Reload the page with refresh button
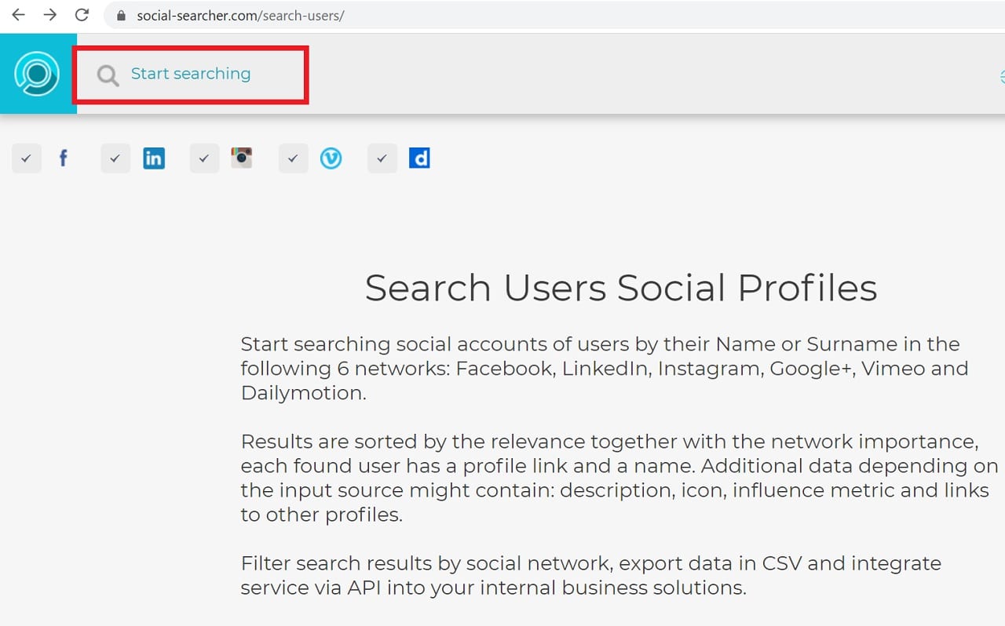This screenshot has width=1005, height=626. click(82, 15)
